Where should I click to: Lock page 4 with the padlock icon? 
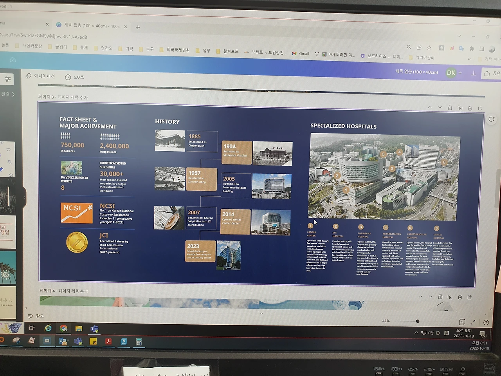[x=440, y=297]
